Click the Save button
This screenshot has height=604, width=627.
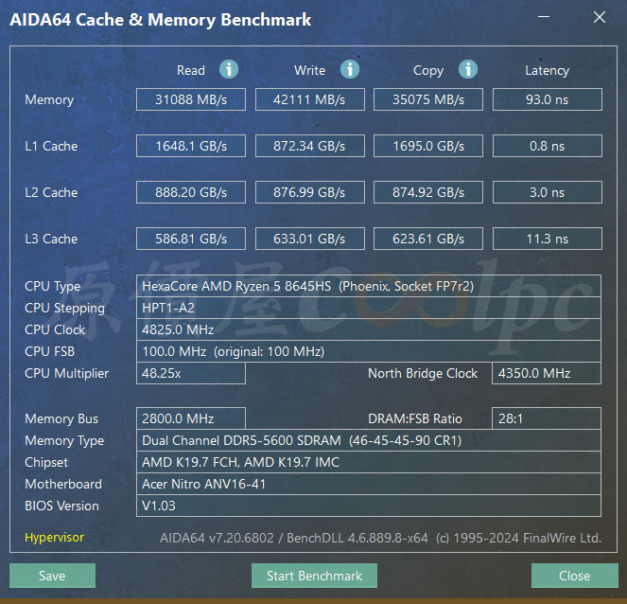(52, 576)
